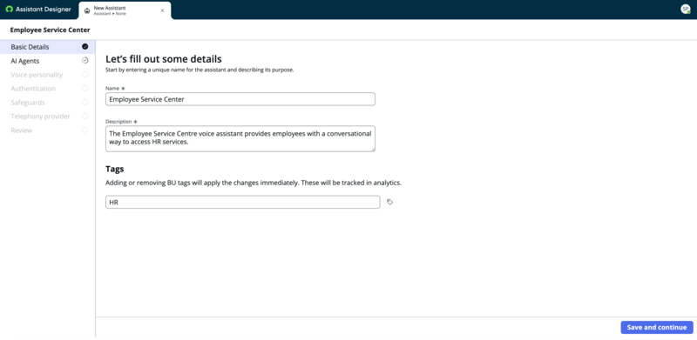
Task: Focus the Name input field
Action: (240, 99)
